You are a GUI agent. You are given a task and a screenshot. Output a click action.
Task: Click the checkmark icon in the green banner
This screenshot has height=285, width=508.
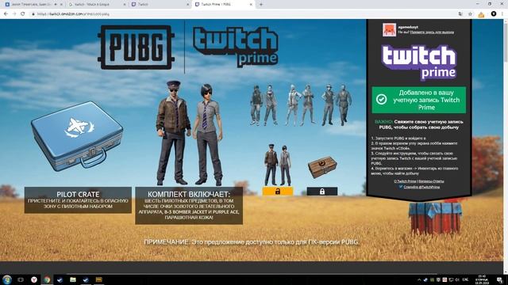[381, 100]
